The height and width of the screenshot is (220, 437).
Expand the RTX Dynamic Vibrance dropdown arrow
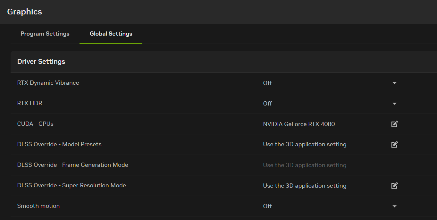click(395, 83)
